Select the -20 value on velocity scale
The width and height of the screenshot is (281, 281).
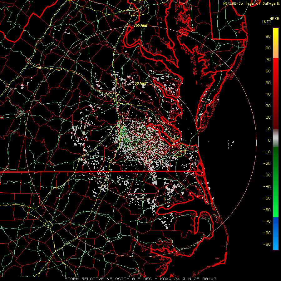[267, 164]
